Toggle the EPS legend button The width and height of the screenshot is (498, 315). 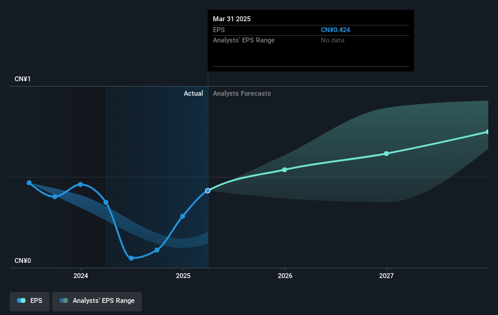30,301
